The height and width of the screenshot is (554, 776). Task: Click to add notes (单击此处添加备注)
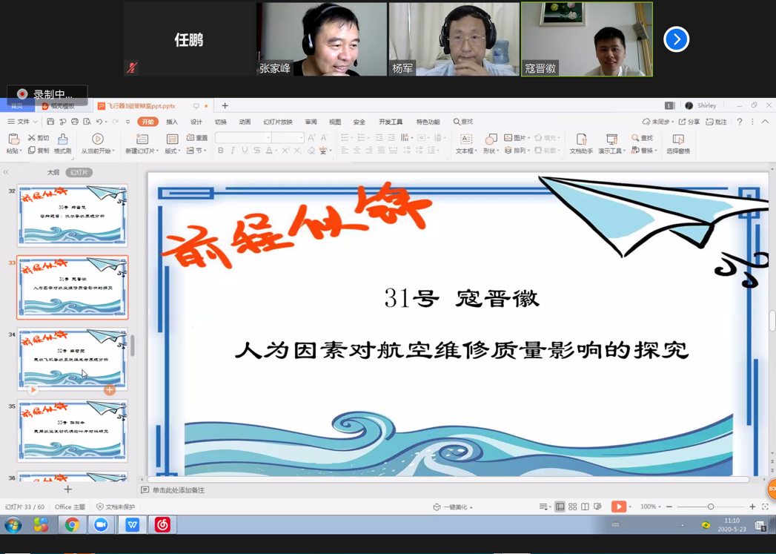coord(178,490)
